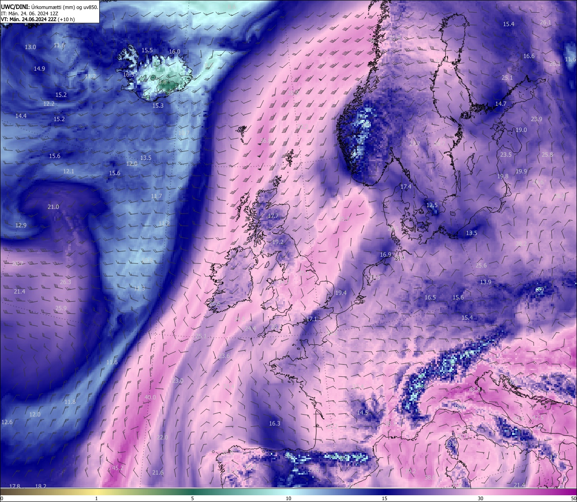
Task: Click the map value '14.7'
Action: (501, 104)
